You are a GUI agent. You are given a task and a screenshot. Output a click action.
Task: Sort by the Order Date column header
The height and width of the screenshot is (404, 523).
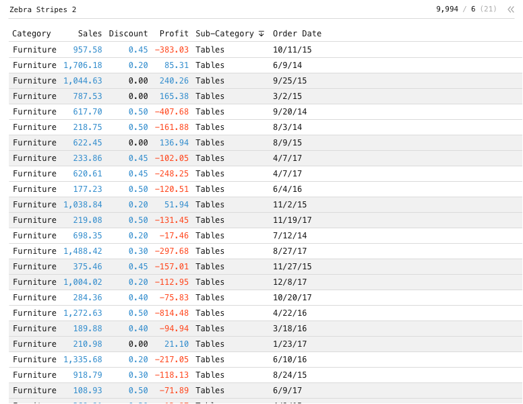(x=297, y=34)
